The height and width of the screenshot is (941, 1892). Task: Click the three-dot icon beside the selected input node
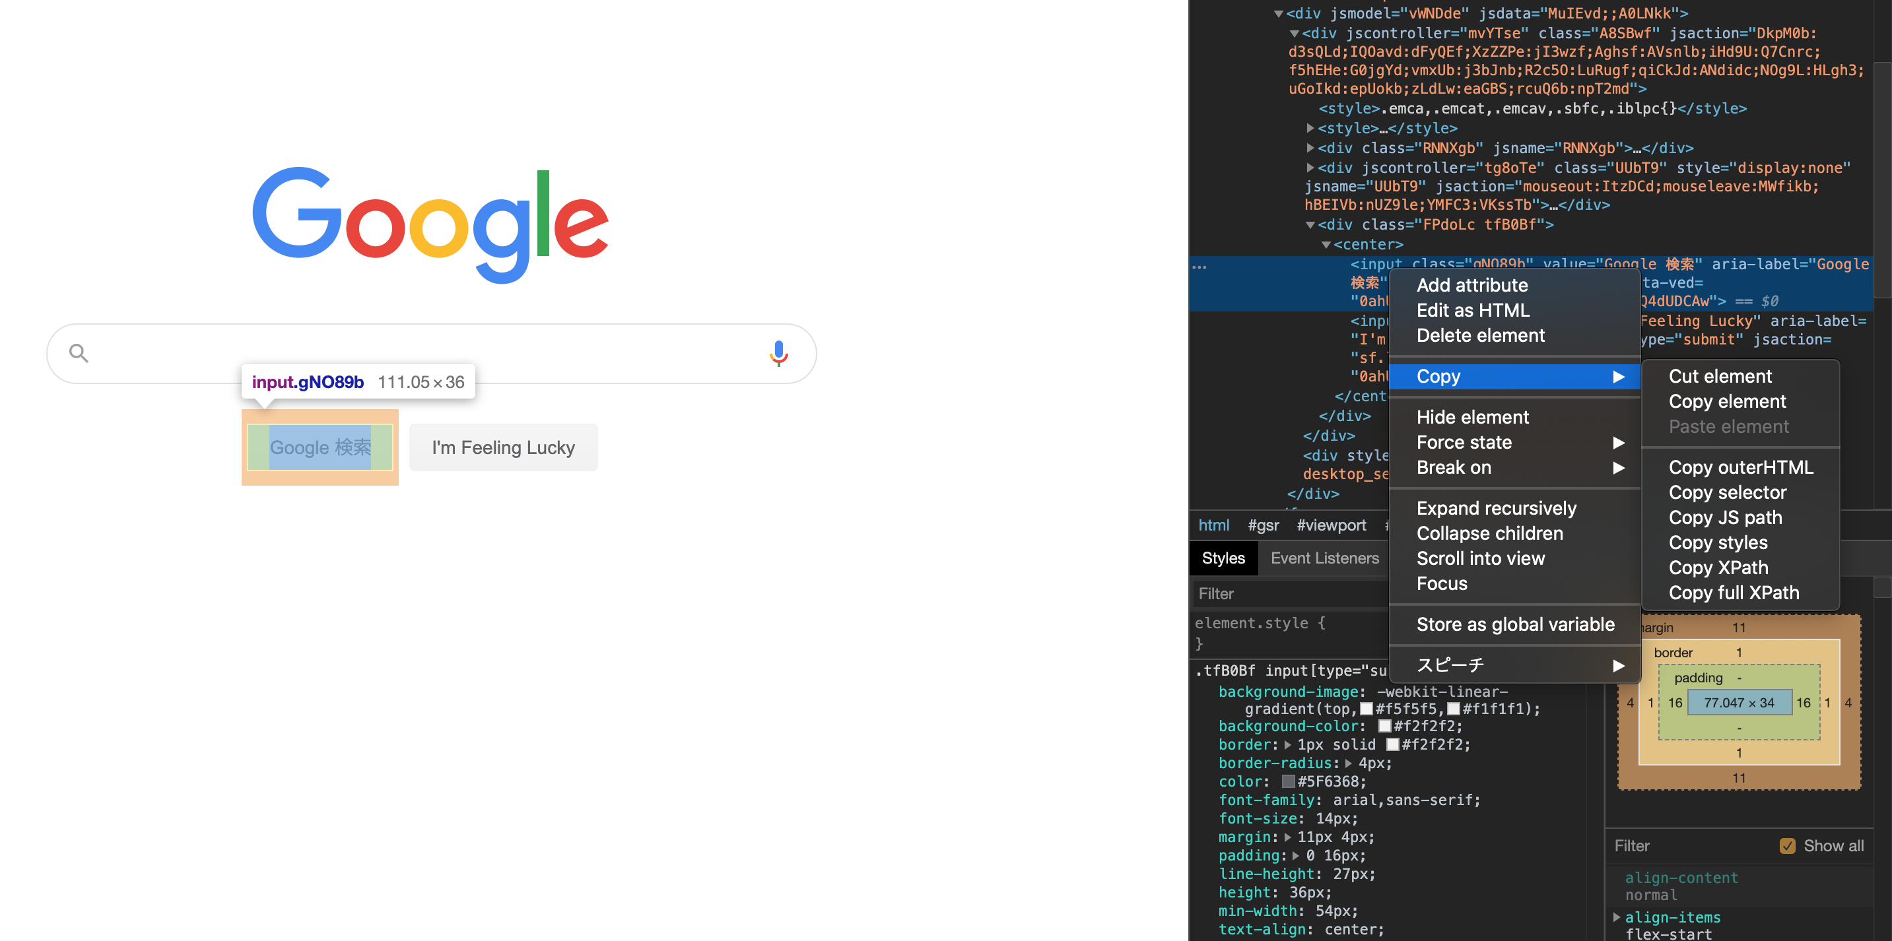pos(1200,267)
